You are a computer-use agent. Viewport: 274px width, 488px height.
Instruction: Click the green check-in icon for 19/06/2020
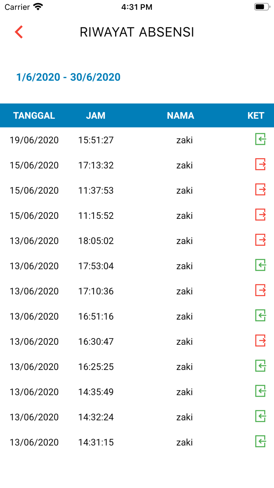click(260, 140)
